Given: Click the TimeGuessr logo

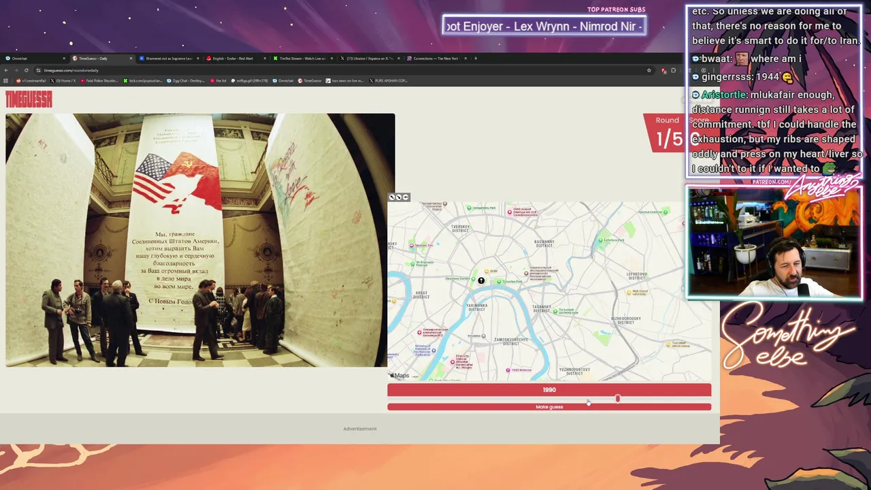Looking at the screenshot, I should 29,99.
